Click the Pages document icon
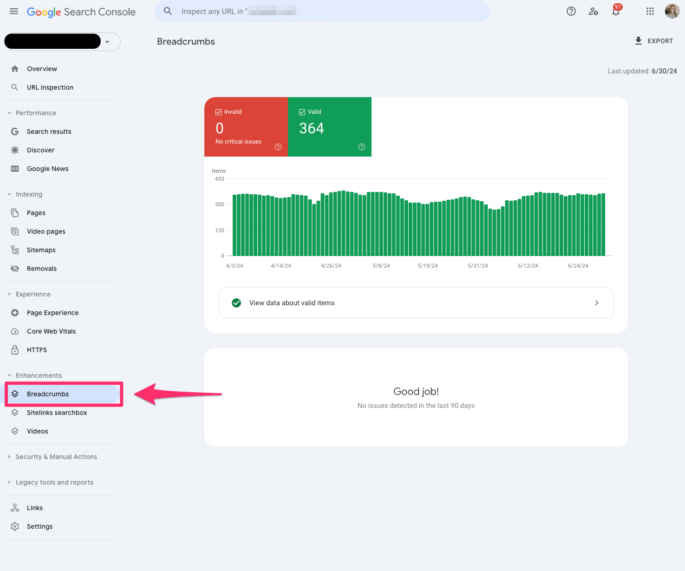This screenshot has width=685, height=571. 15,213
